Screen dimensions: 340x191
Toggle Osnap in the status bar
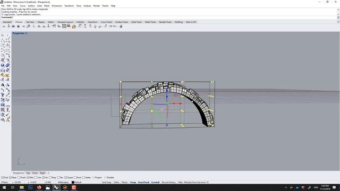pos(133,183)
